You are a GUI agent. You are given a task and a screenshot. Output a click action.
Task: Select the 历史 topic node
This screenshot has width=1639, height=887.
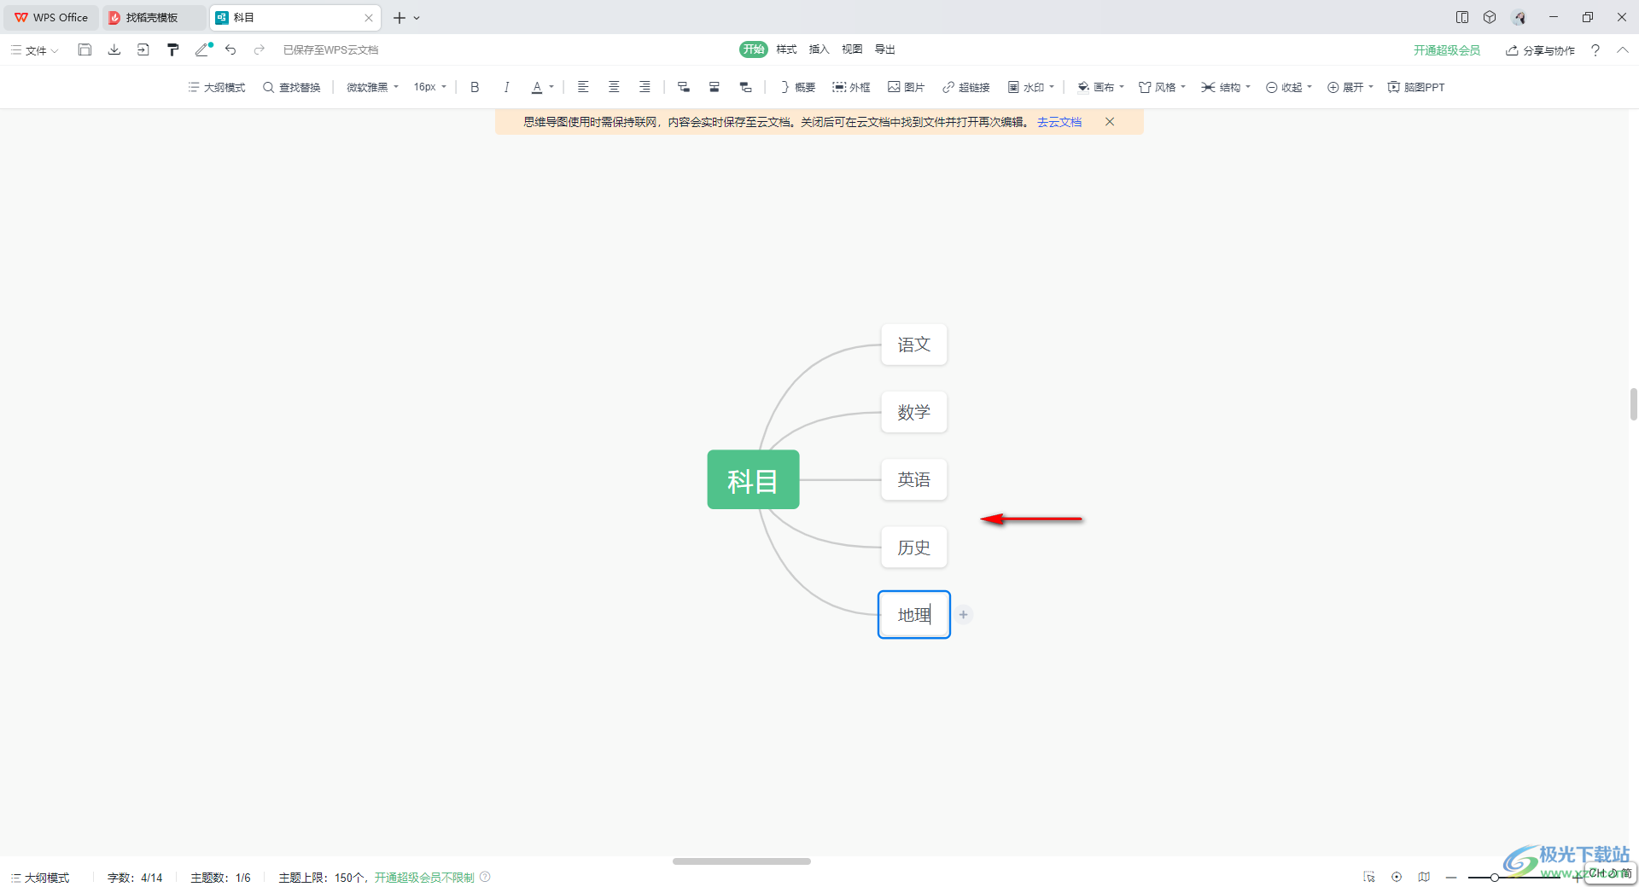coord(914,547)
